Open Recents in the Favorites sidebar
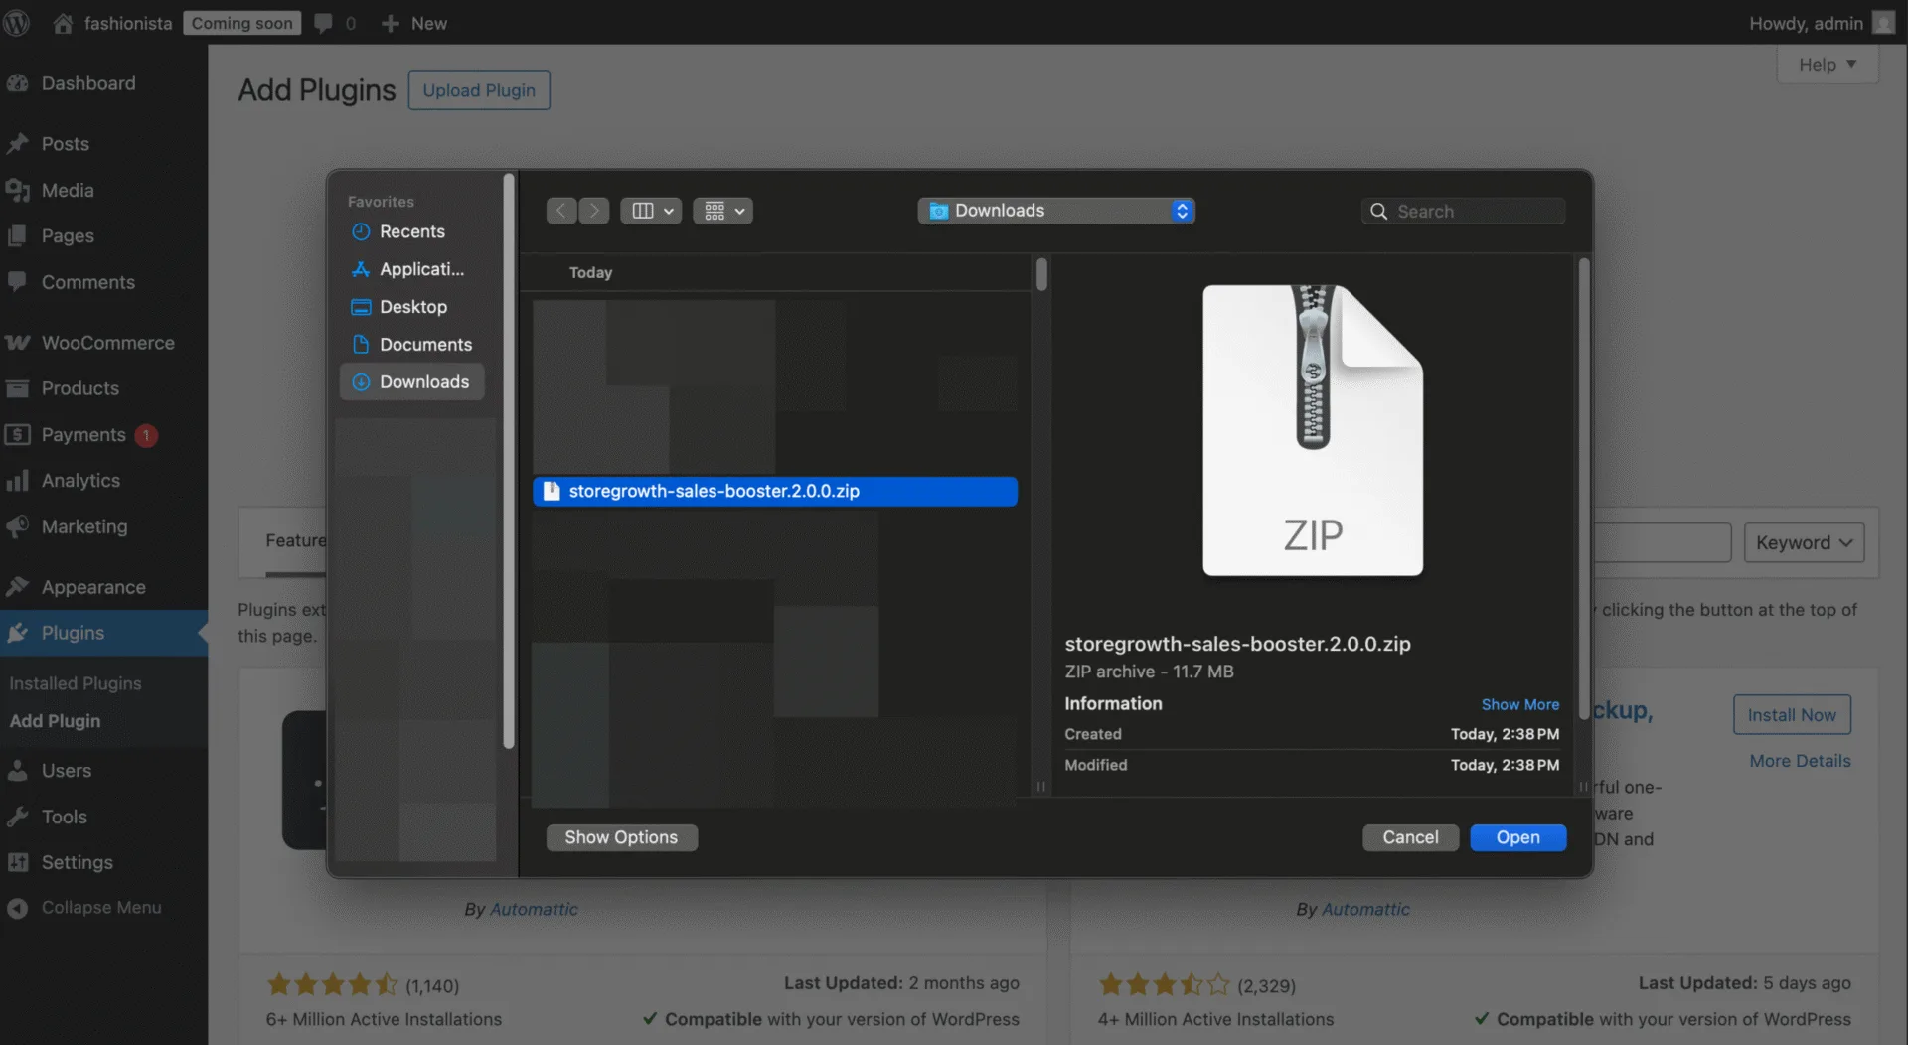 411,231
